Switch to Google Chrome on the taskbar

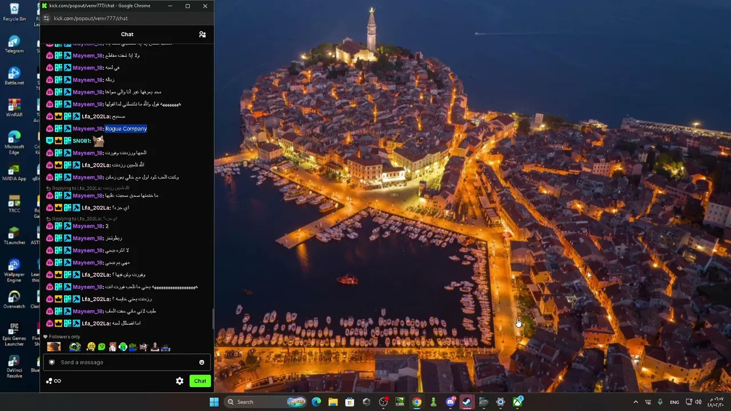coord(417,402)
